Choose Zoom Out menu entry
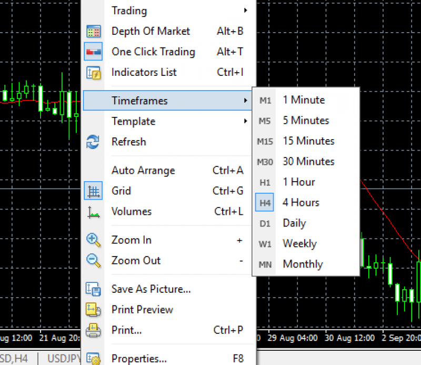The height and width of the screenshot is (365, 421). click(168, 260)
